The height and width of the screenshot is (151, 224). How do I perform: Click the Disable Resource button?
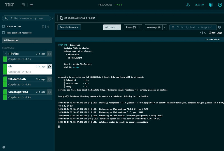tap(69, 27)
